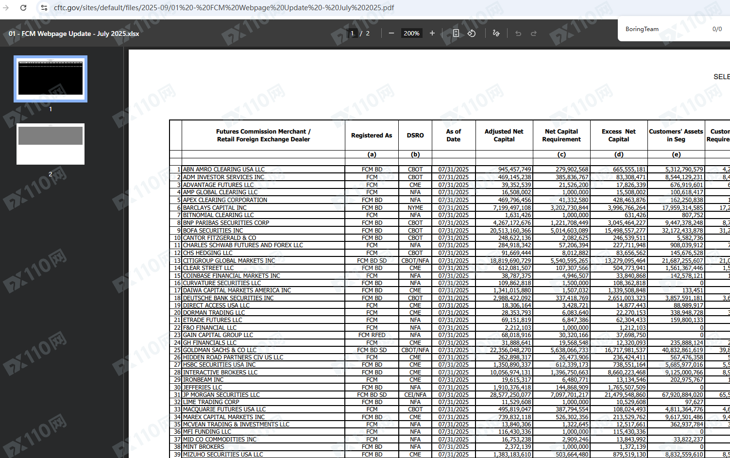The width and height of the screenshot is (730, 458).
Task: Click the GOLDMAN SACHS & CO LLC entry
Action: [x=220, y=350]
